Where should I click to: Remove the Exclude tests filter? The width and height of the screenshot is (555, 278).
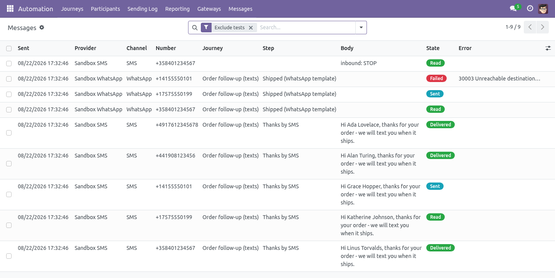tap(251, 28)
